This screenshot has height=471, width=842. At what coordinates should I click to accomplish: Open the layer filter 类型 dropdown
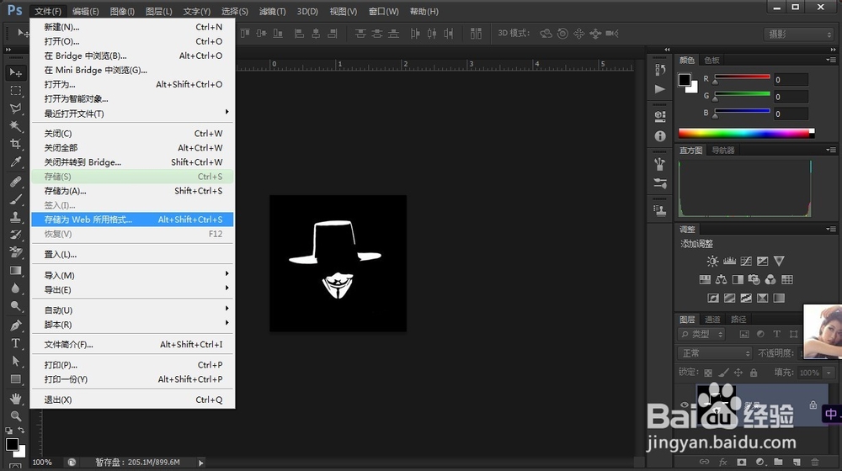click(x=701, y=334)
